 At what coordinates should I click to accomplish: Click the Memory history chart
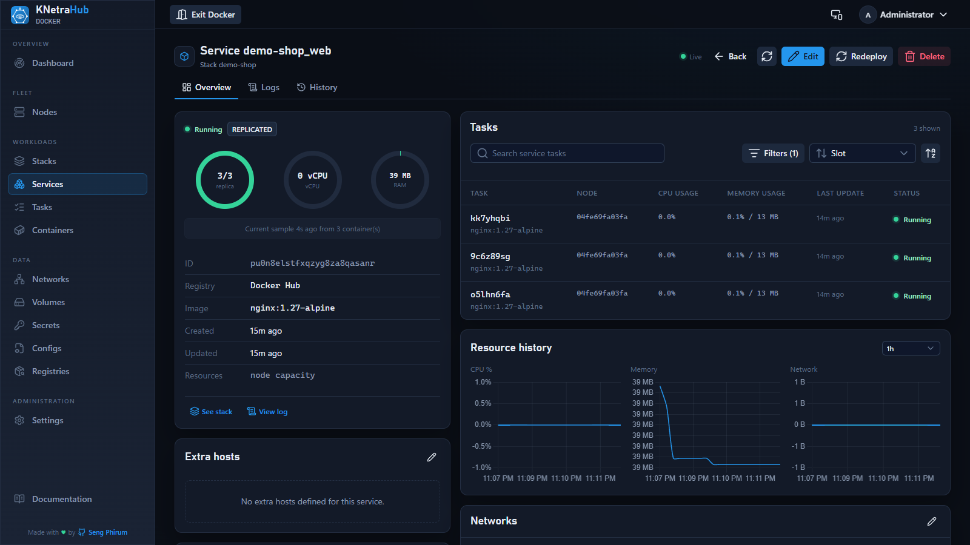(705, 424)
